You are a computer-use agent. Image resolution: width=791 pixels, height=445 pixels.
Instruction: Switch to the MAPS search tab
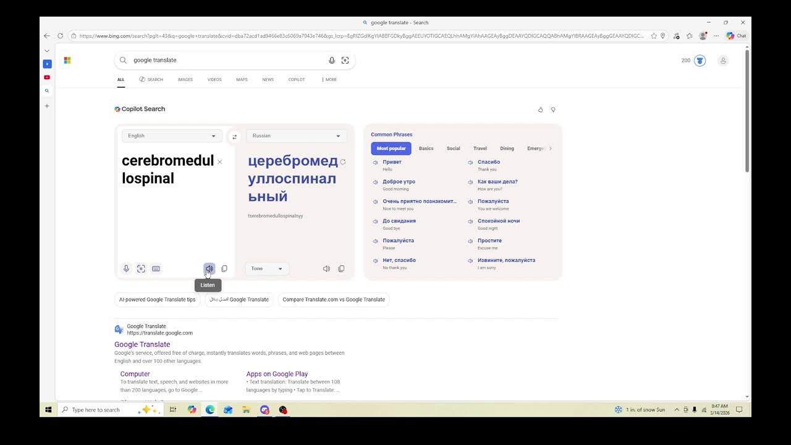pos(242,80)
